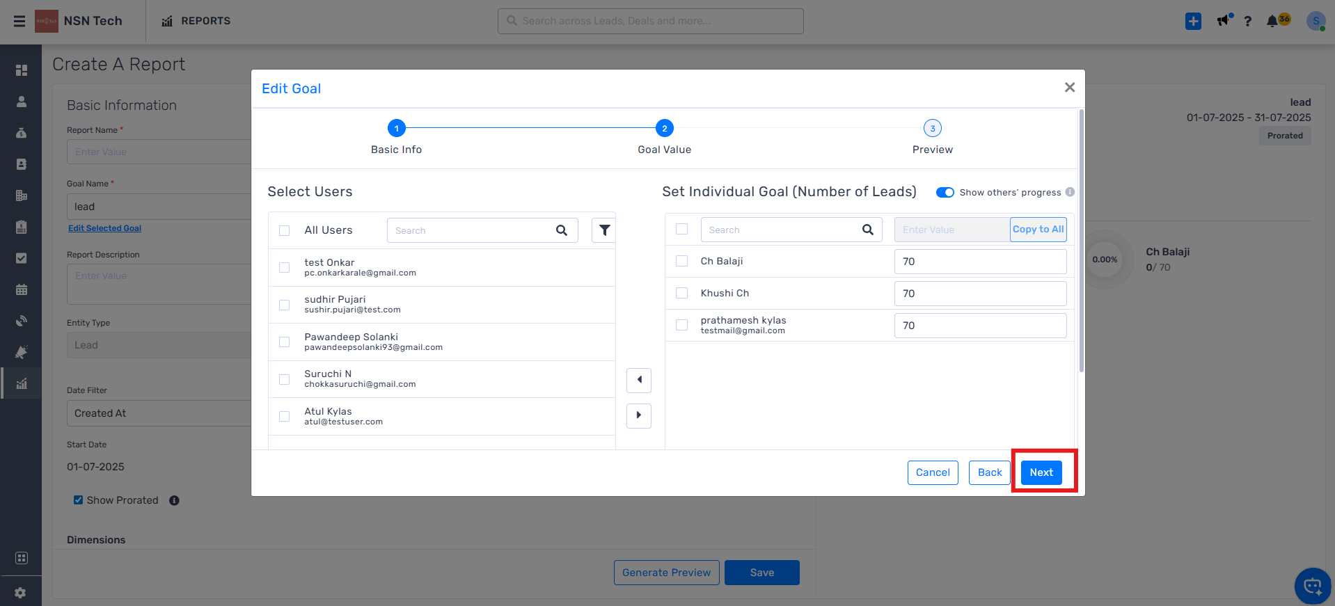
Task: Click the search magnifier in Select Users
Action: point(562,230)
